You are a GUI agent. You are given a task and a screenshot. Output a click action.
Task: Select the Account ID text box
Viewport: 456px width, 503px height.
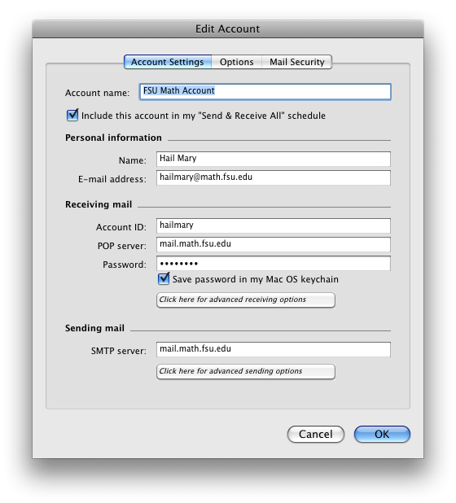coord(274,225)
